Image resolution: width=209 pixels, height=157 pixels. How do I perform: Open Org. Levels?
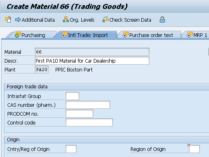click(82, 20)
